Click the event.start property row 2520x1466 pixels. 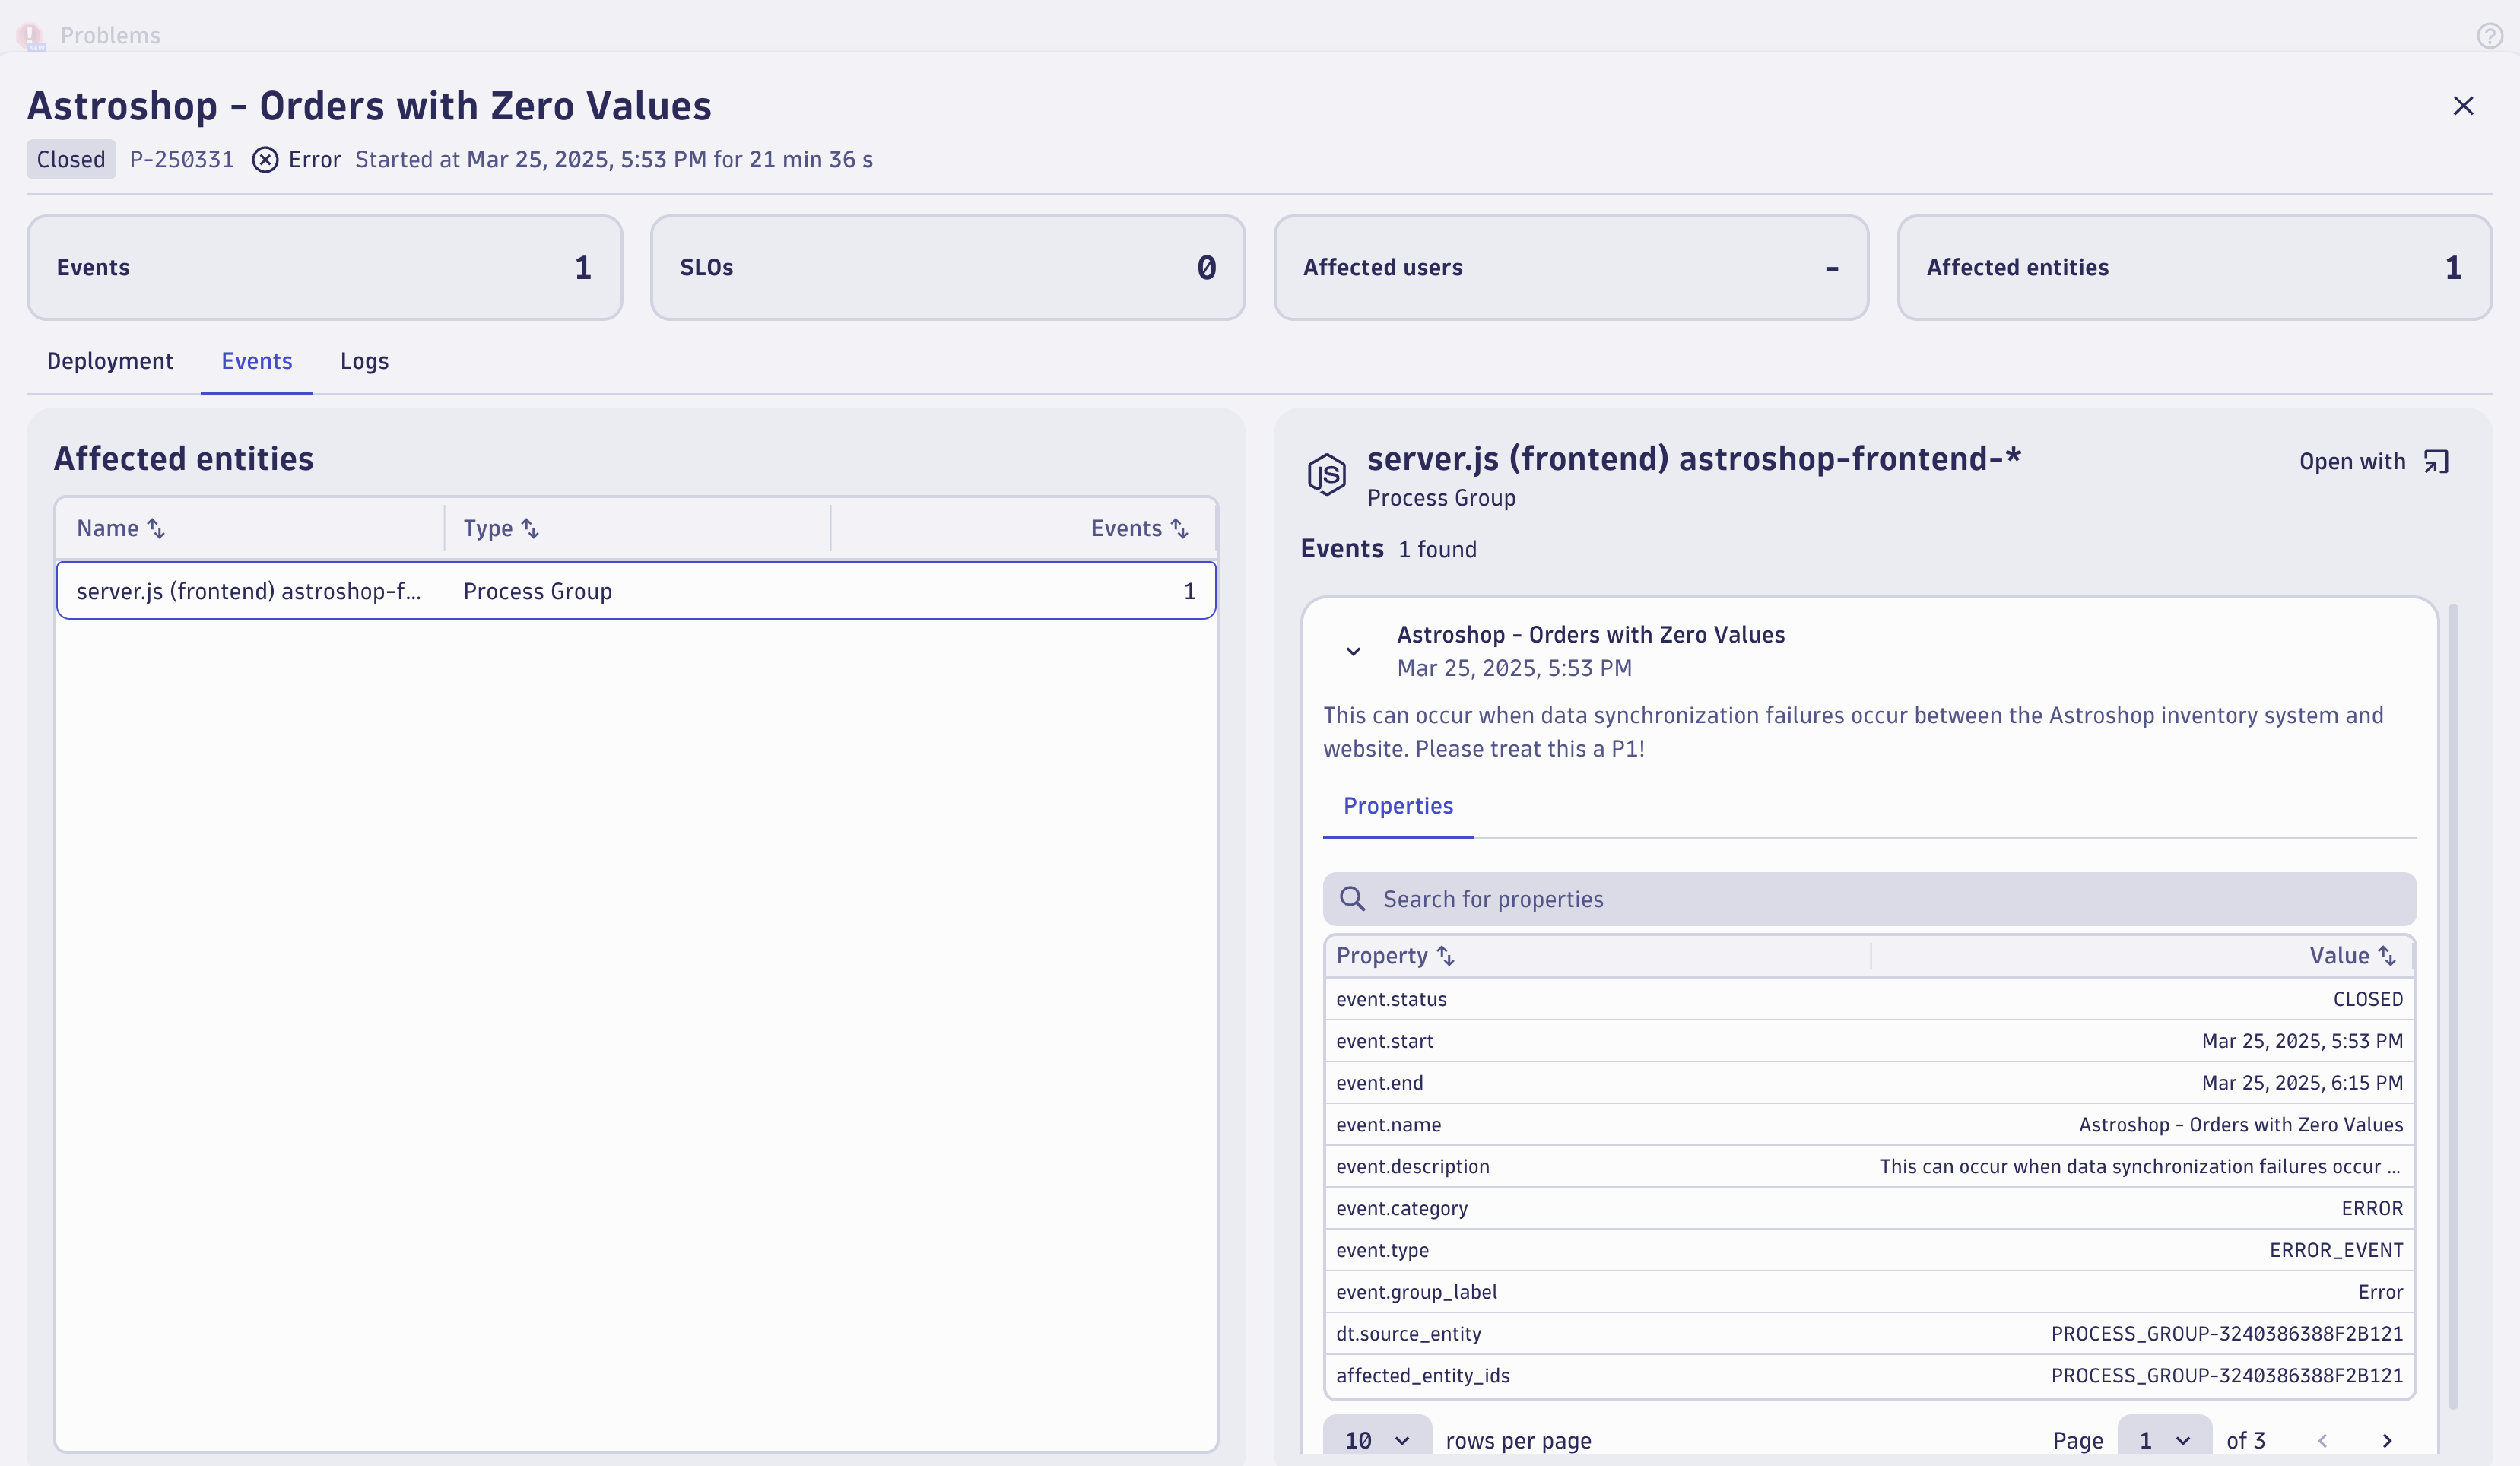(x=1870, y=1041)
